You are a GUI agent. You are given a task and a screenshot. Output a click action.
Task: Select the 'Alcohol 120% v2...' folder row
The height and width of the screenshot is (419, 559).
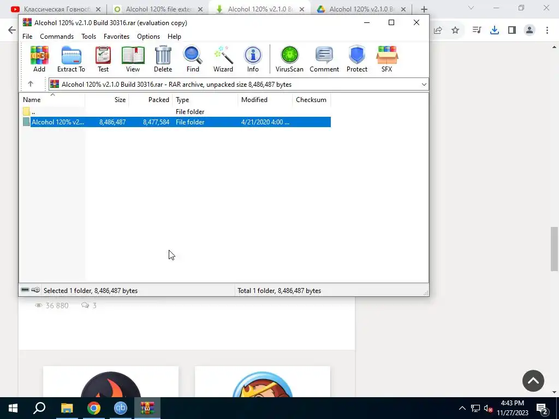(x=176, y=122)
